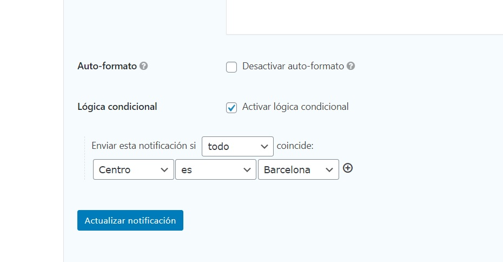Open the Barcelona value dropdown
Screen dimensions: 503x262
pos(299,169)
